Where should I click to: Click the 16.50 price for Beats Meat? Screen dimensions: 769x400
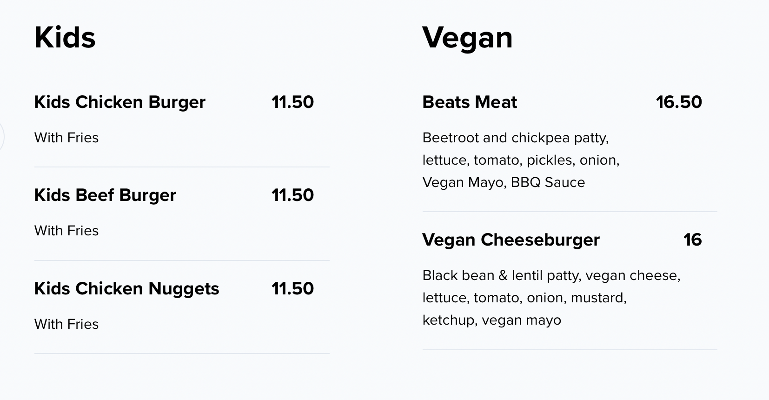pyautogui.click(x=679, y=102)
